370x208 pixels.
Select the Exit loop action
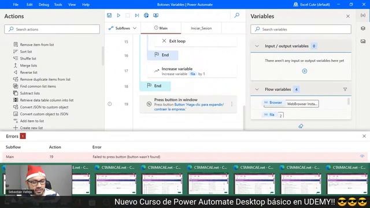(x=195, y=41)
